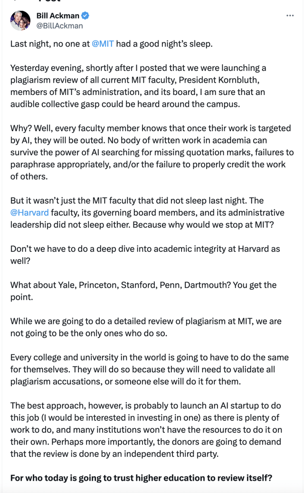Open the three-dot more options menu
Image resolution: width=304 pixels, height=493 pixels.
pyautogui.click(x=290, y=15)
